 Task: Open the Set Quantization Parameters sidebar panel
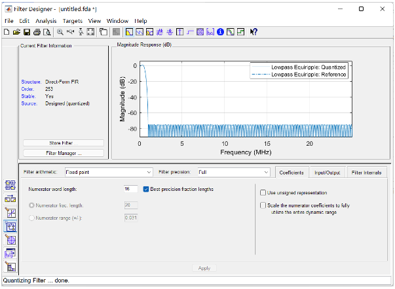10,227
